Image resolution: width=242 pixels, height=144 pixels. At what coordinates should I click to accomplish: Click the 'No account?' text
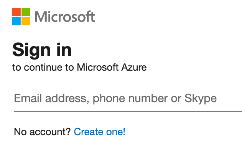point(42,132)
